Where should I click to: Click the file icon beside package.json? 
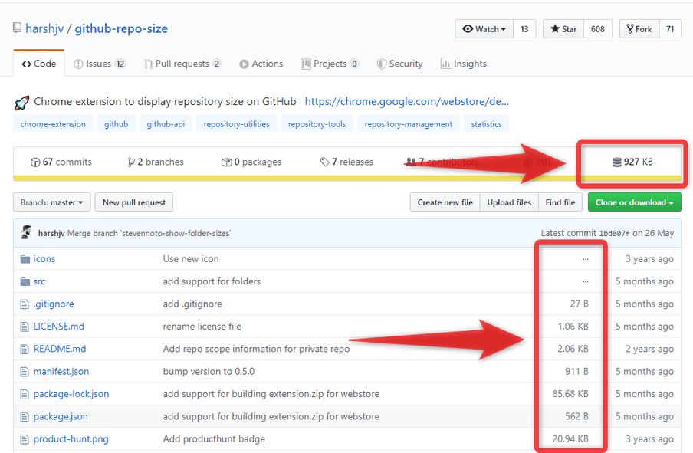point(25,417)
